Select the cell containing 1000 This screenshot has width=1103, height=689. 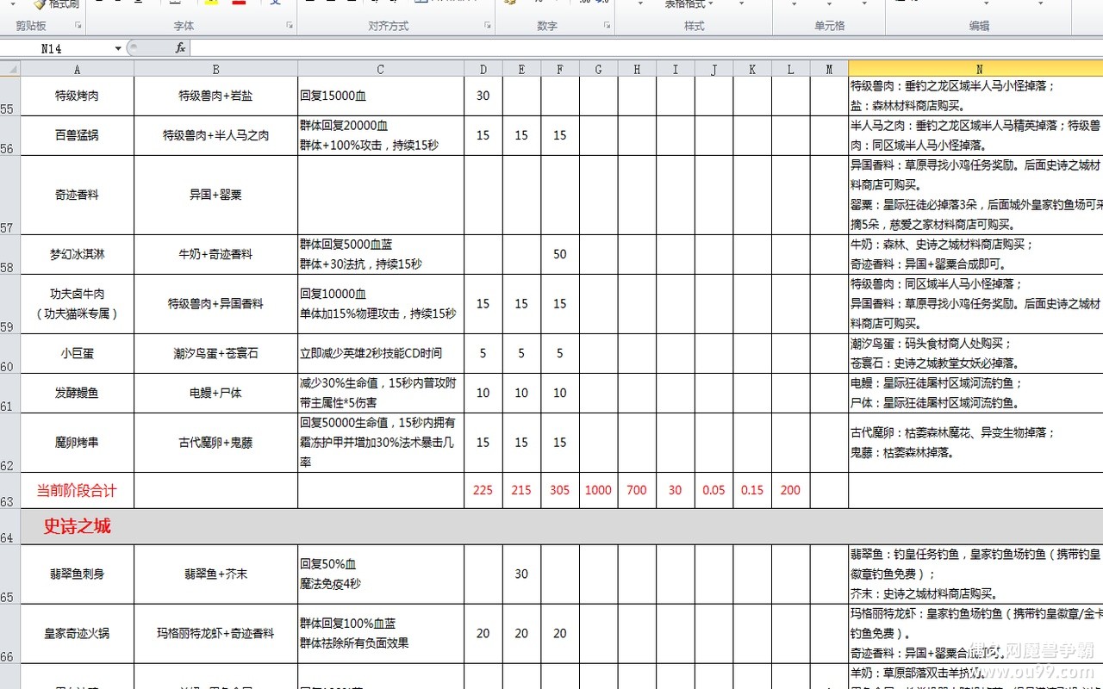598,491
